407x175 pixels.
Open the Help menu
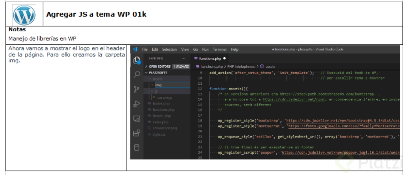pos(234,49)
